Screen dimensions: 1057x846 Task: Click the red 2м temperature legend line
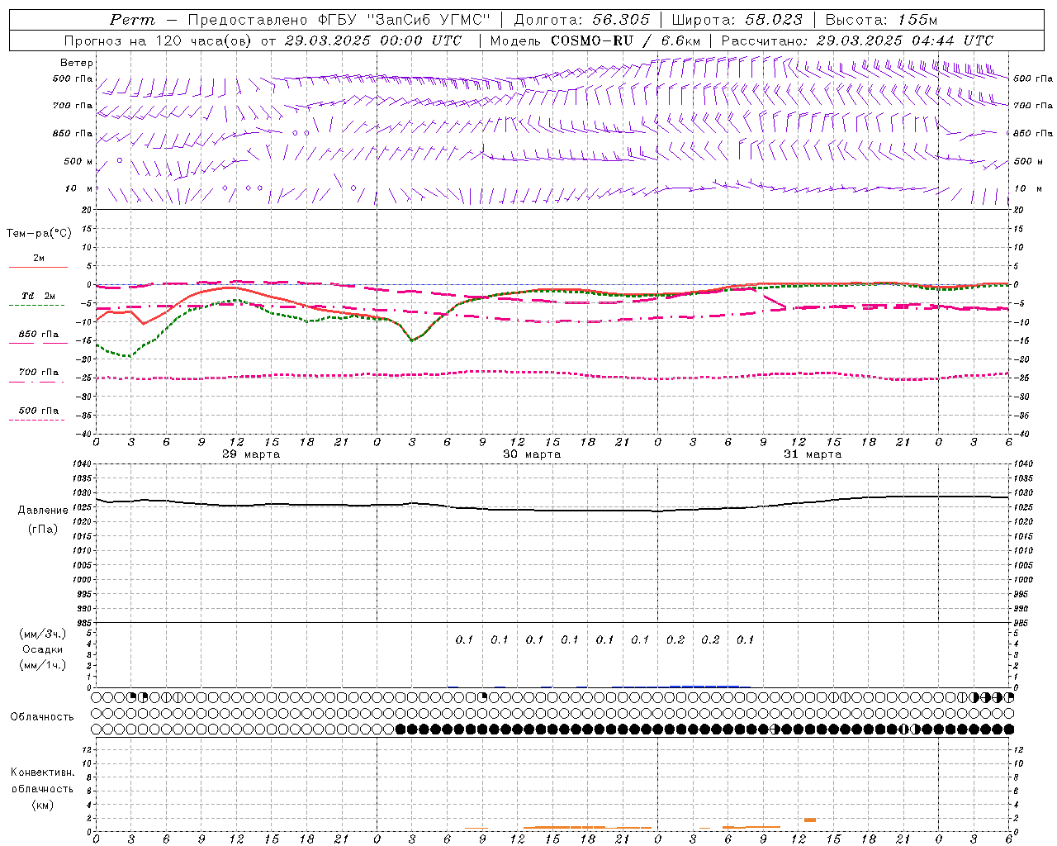(38, 267)
